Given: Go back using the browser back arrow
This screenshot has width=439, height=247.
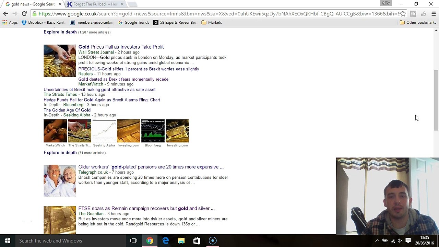Looking at the screenshot, I should pos(5,14).
